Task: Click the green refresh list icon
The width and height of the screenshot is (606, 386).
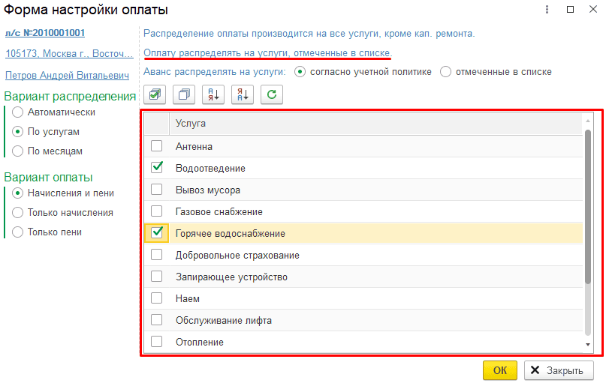Action: [x=272, y=94]
